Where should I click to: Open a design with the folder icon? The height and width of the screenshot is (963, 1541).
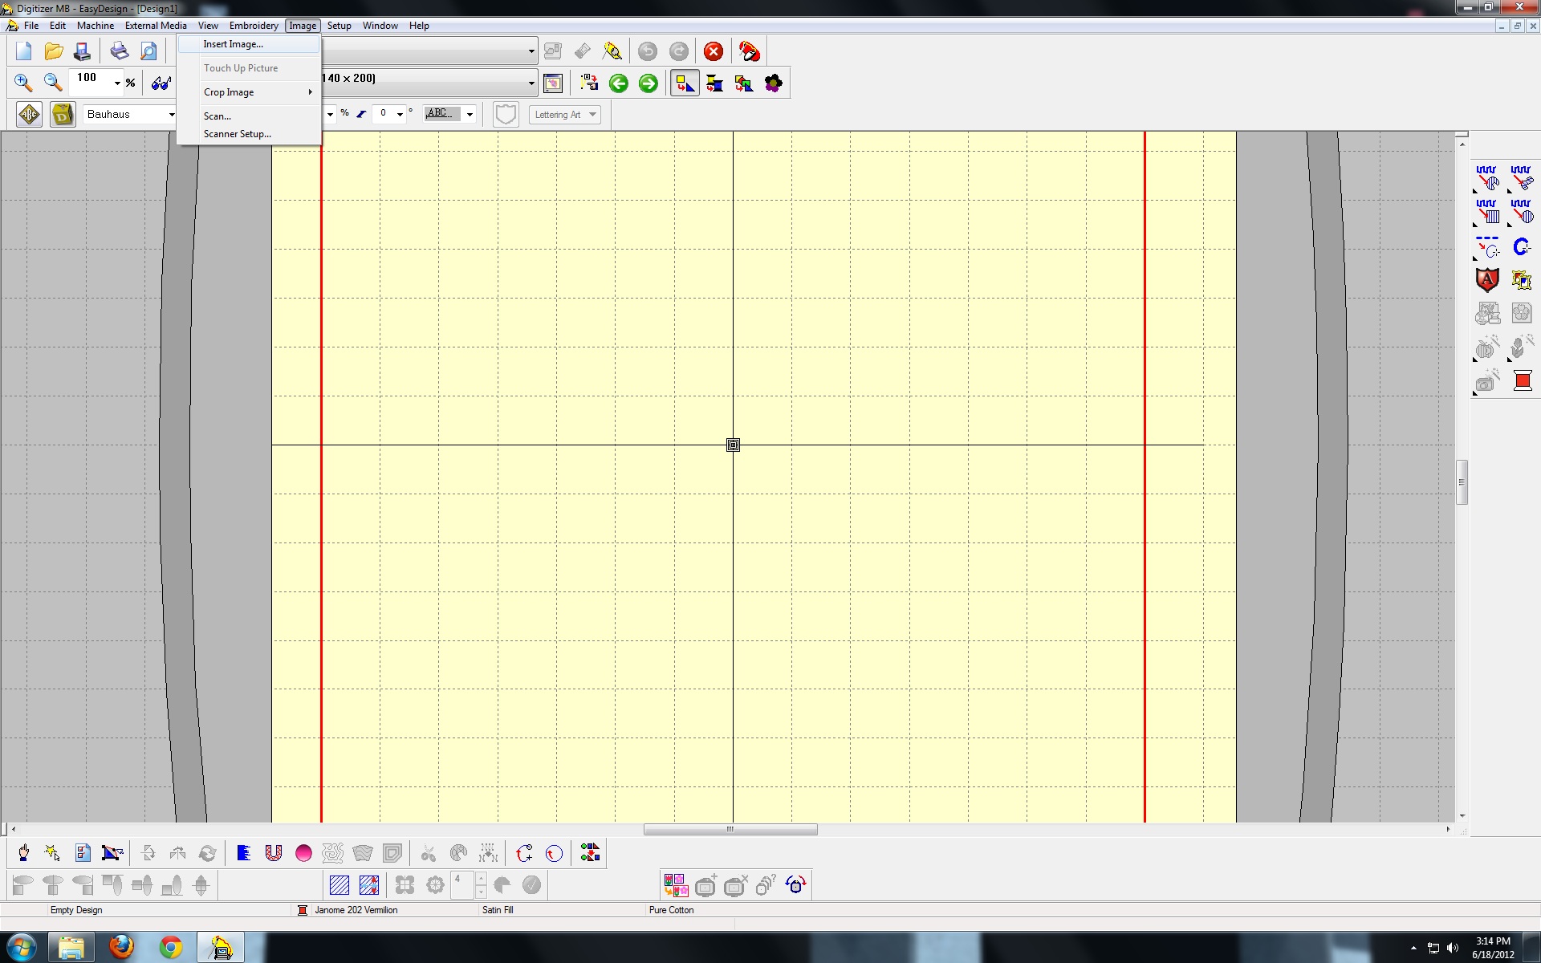(x=53, y=52)
